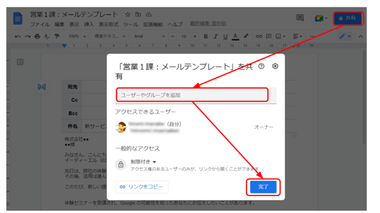Viewport: 380px width, 213px height.
Task: Increase font size with plus
Action: point(195,36)
